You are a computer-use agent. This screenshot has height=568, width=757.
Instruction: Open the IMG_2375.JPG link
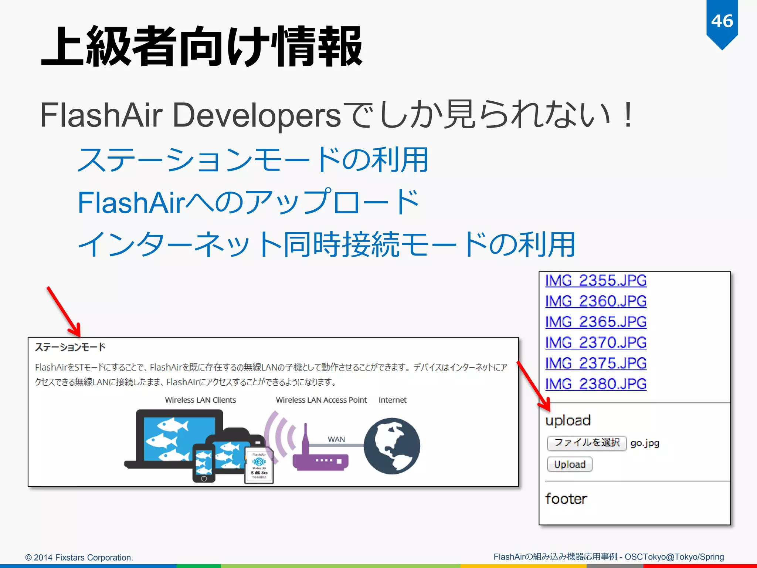(x=596, y=364)
